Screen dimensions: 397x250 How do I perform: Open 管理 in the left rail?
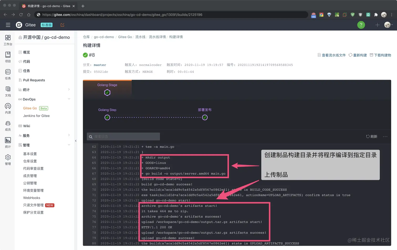coord(8,160)
